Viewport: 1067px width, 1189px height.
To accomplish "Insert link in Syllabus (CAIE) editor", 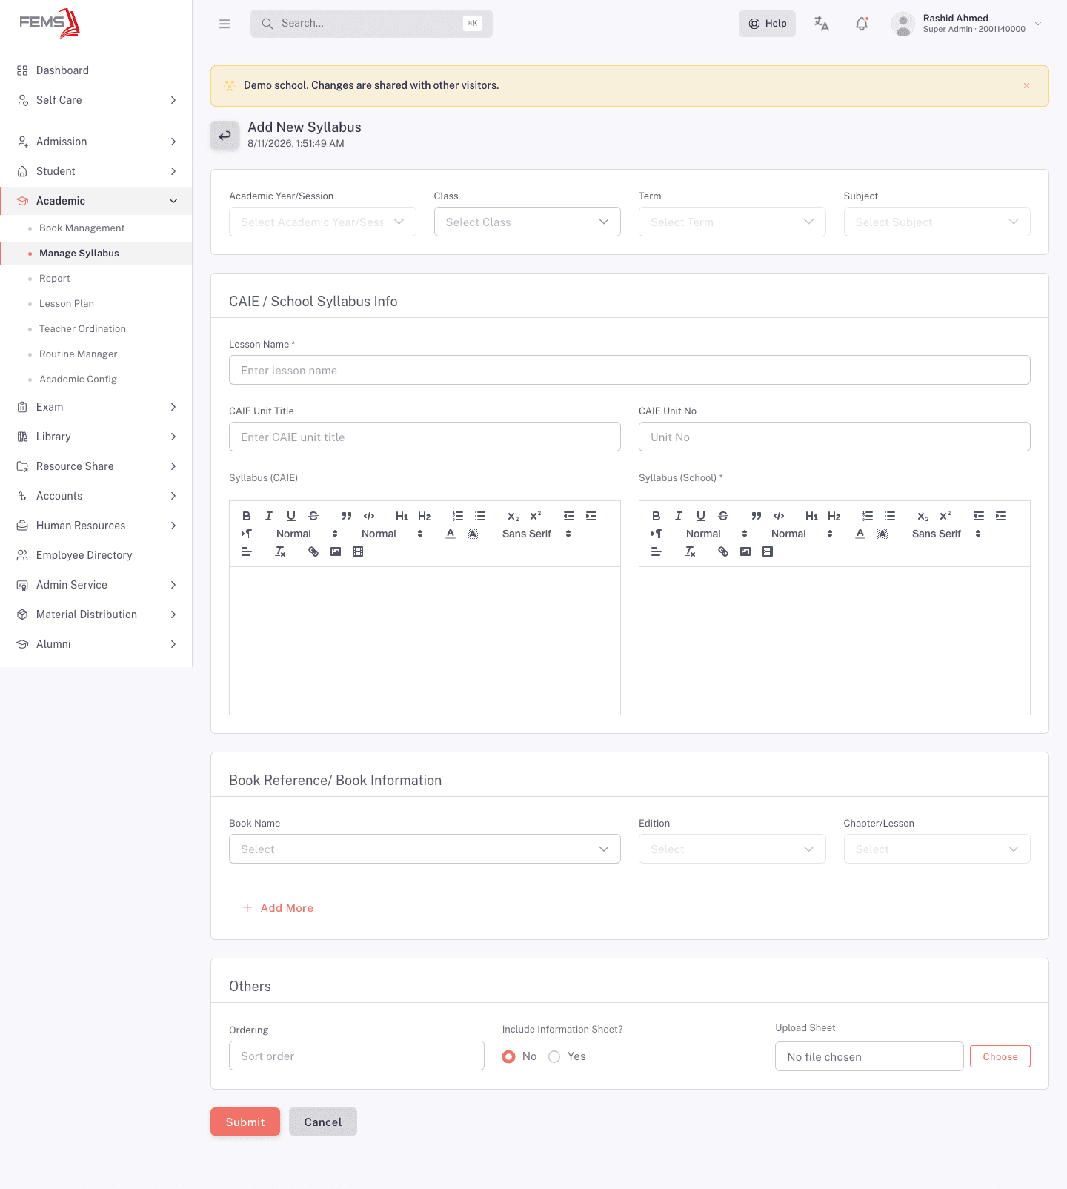I will click(x=313, y=552).
